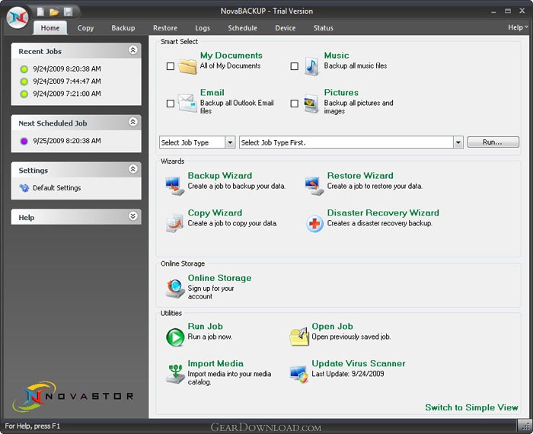Start the Copy Wizard link
533x434 pixels.
(x=215, y=212)
